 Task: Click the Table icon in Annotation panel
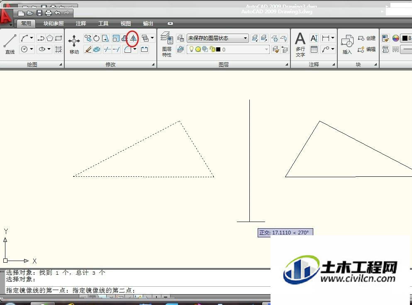click(x=314, y=49)
